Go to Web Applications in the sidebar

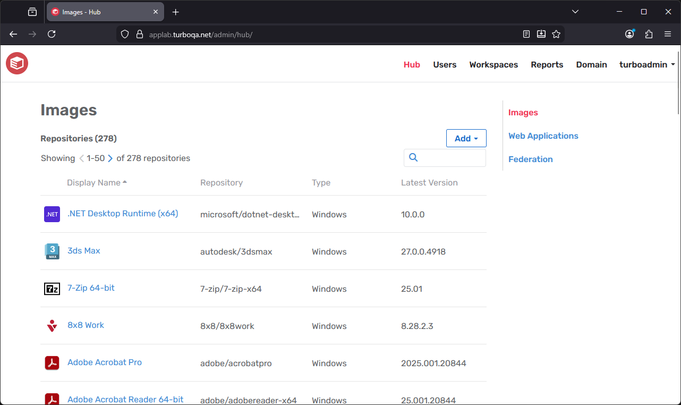(543, 136)
